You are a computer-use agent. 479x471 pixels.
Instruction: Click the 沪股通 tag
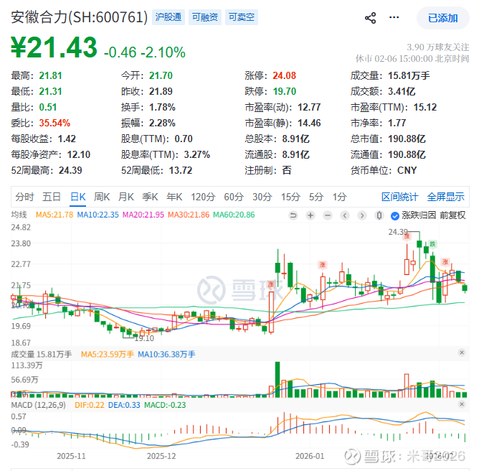(169, 17)
